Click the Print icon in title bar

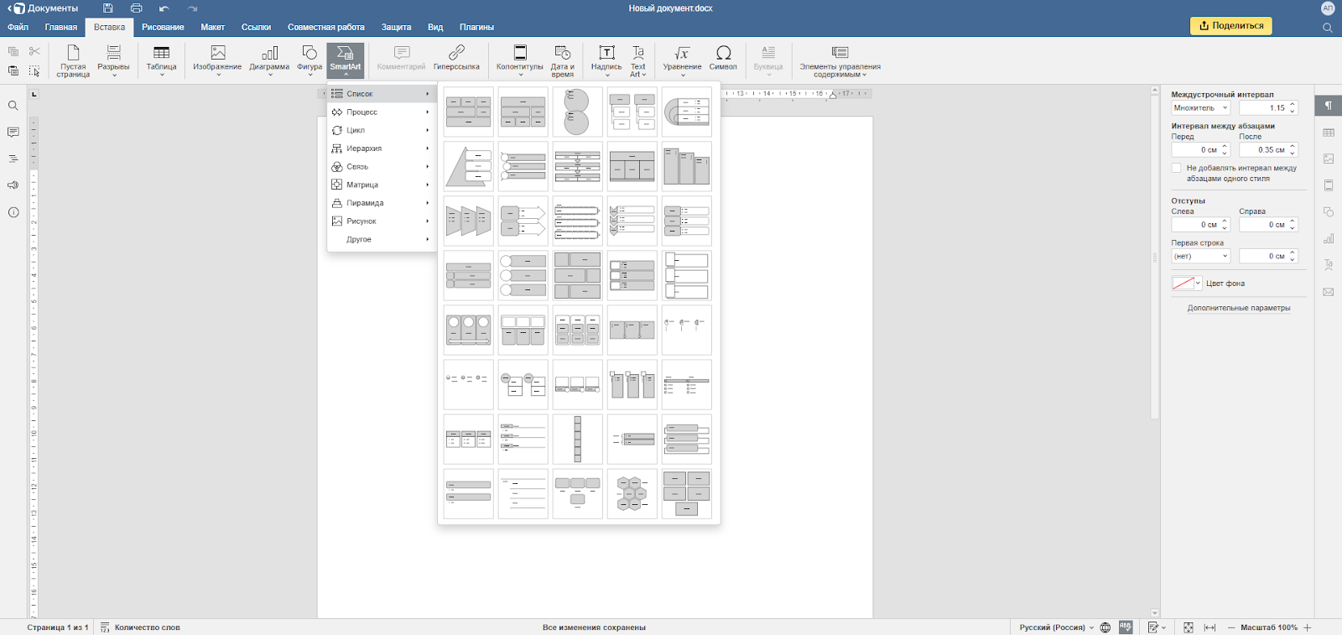pyautogui.click(x=136, y=8)
